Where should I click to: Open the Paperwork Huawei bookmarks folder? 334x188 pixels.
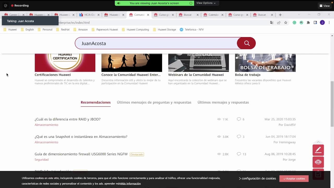click(x=105, y=30)
